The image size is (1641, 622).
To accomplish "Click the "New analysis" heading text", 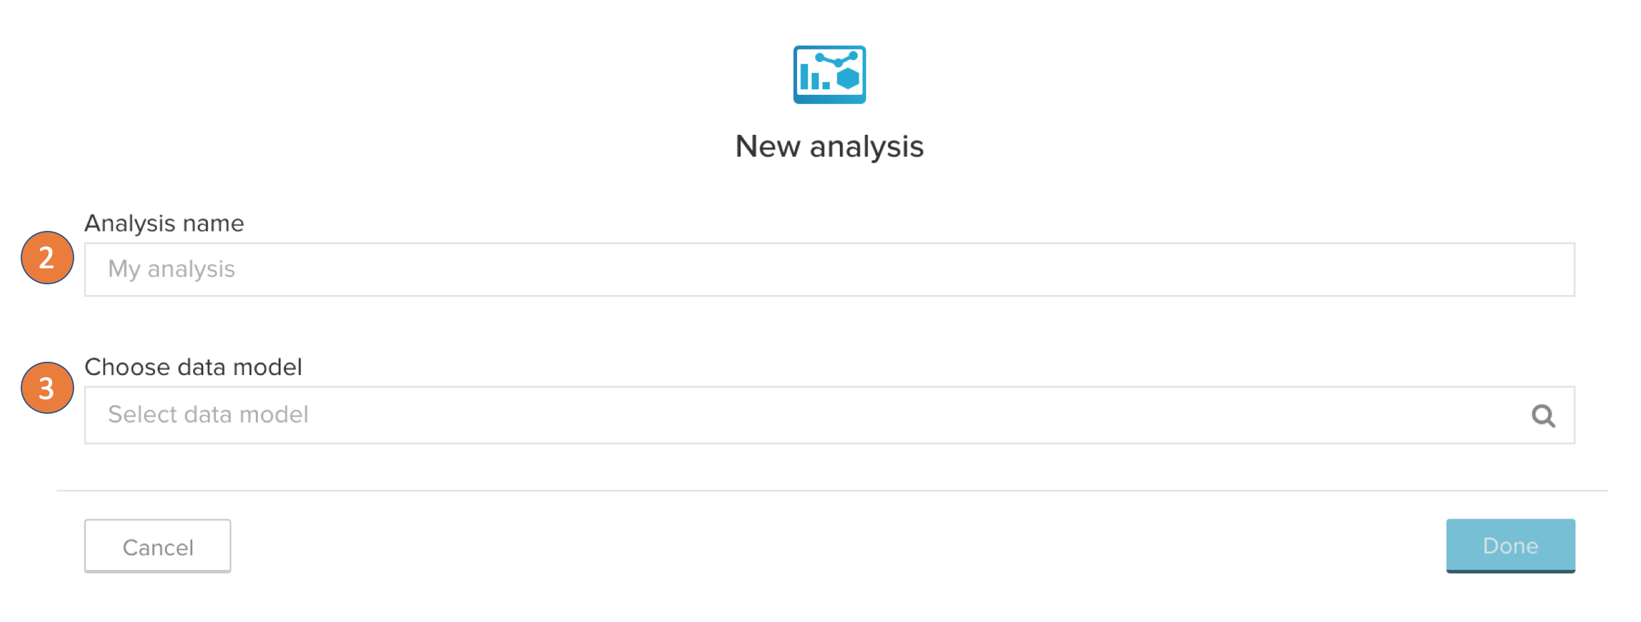I will [x=829, y=146].
